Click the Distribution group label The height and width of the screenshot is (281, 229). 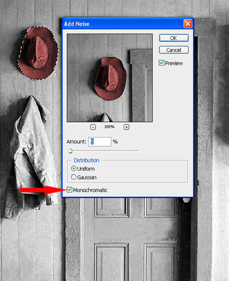click(87, 160)
